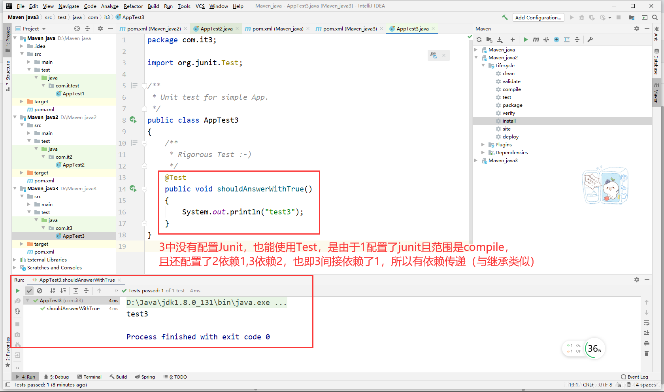Viewport: 664px width, 392px height.
Task: Rerun the AppTest3 test
Action: (17, 291)
